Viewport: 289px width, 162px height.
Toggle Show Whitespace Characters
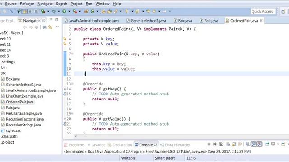pyautogui.click(x=36, y=12)
